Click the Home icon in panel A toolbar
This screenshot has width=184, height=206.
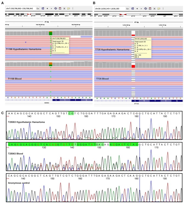tap(43, 9)
